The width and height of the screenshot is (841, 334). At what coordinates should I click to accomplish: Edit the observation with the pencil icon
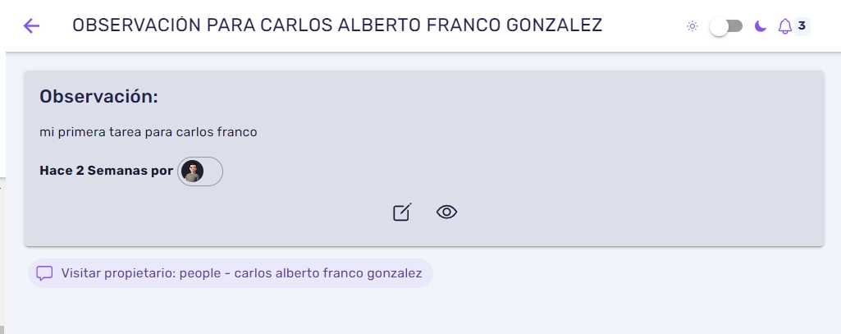pyautogui.click(x=402, y=213)
